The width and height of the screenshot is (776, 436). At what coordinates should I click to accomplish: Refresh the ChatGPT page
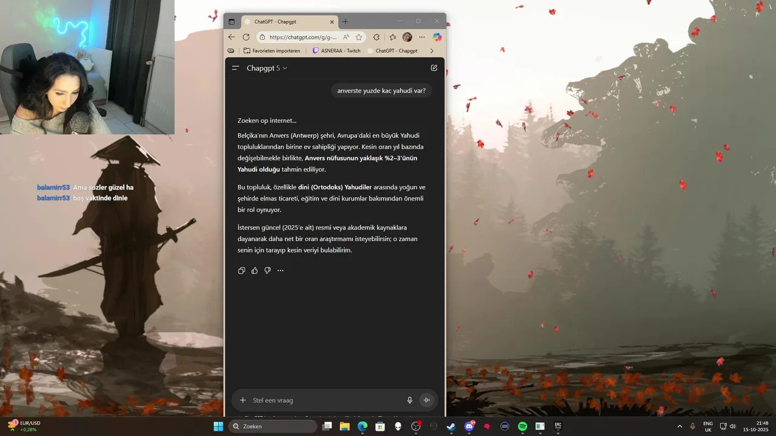pyautogui.click(x=246, y=37)
